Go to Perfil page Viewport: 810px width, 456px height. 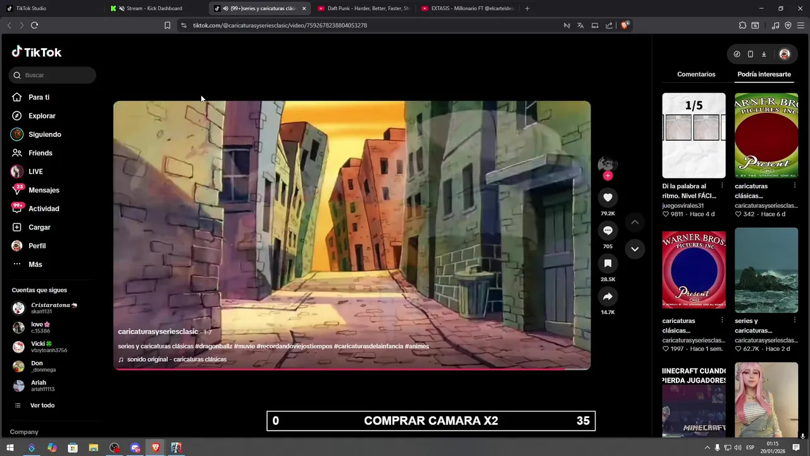click(37, 246)
